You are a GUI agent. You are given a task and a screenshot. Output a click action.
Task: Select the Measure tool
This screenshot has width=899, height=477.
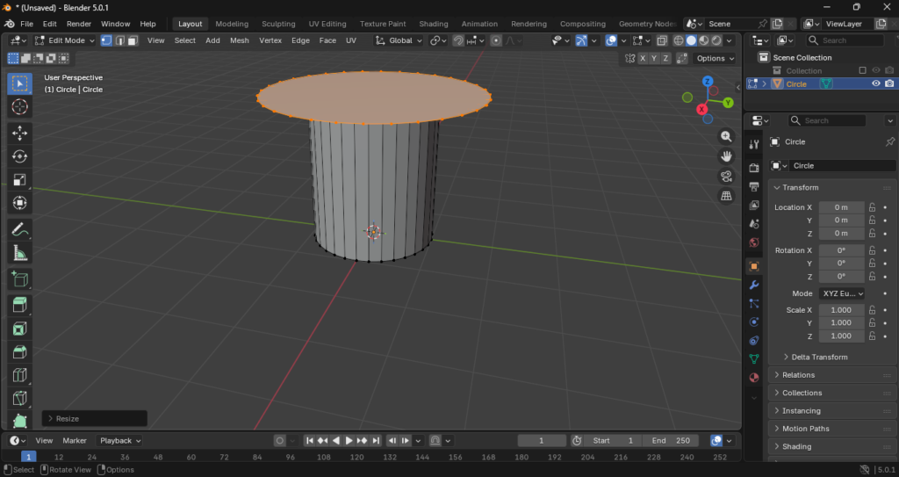(19, 254)
